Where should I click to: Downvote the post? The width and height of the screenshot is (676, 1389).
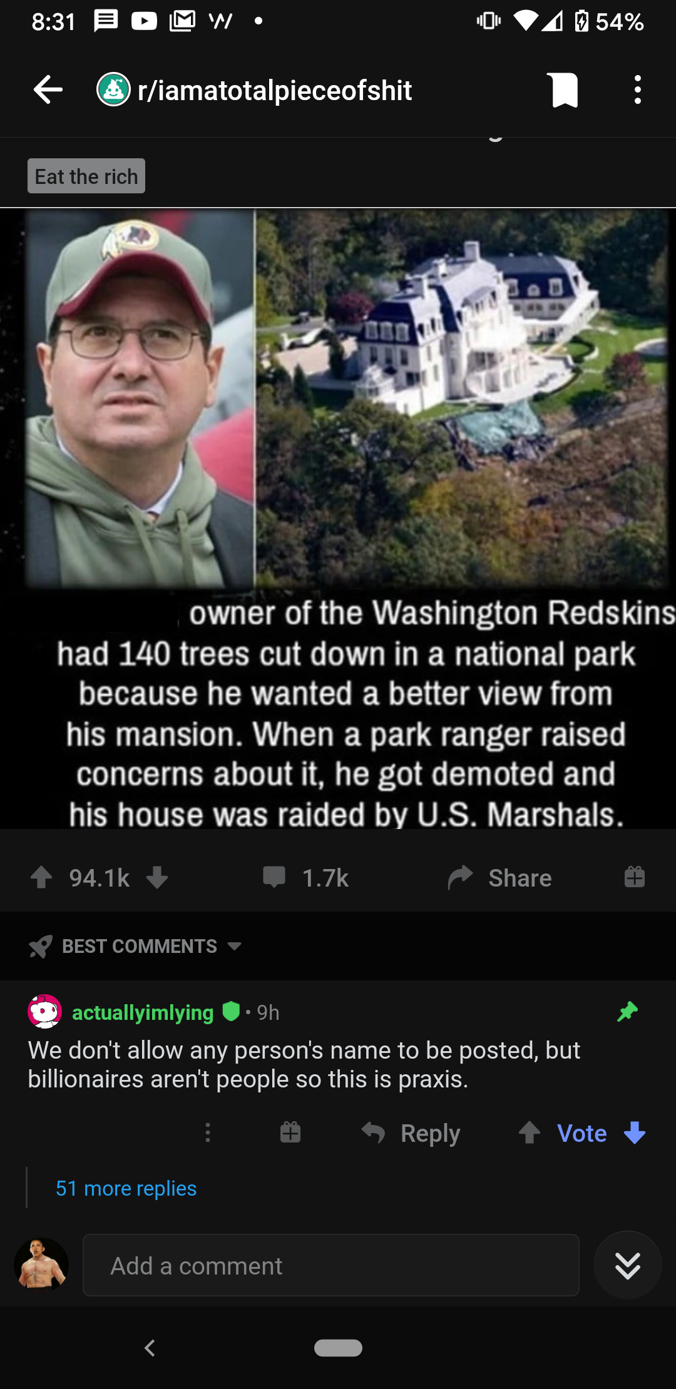click(x=157, y=877)
